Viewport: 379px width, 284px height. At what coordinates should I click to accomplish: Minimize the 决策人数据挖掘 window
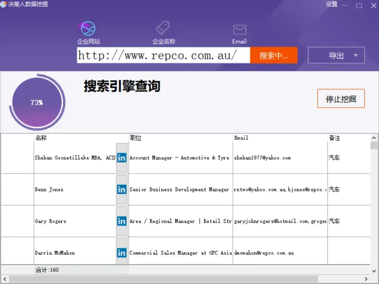(x=345, y=5)
